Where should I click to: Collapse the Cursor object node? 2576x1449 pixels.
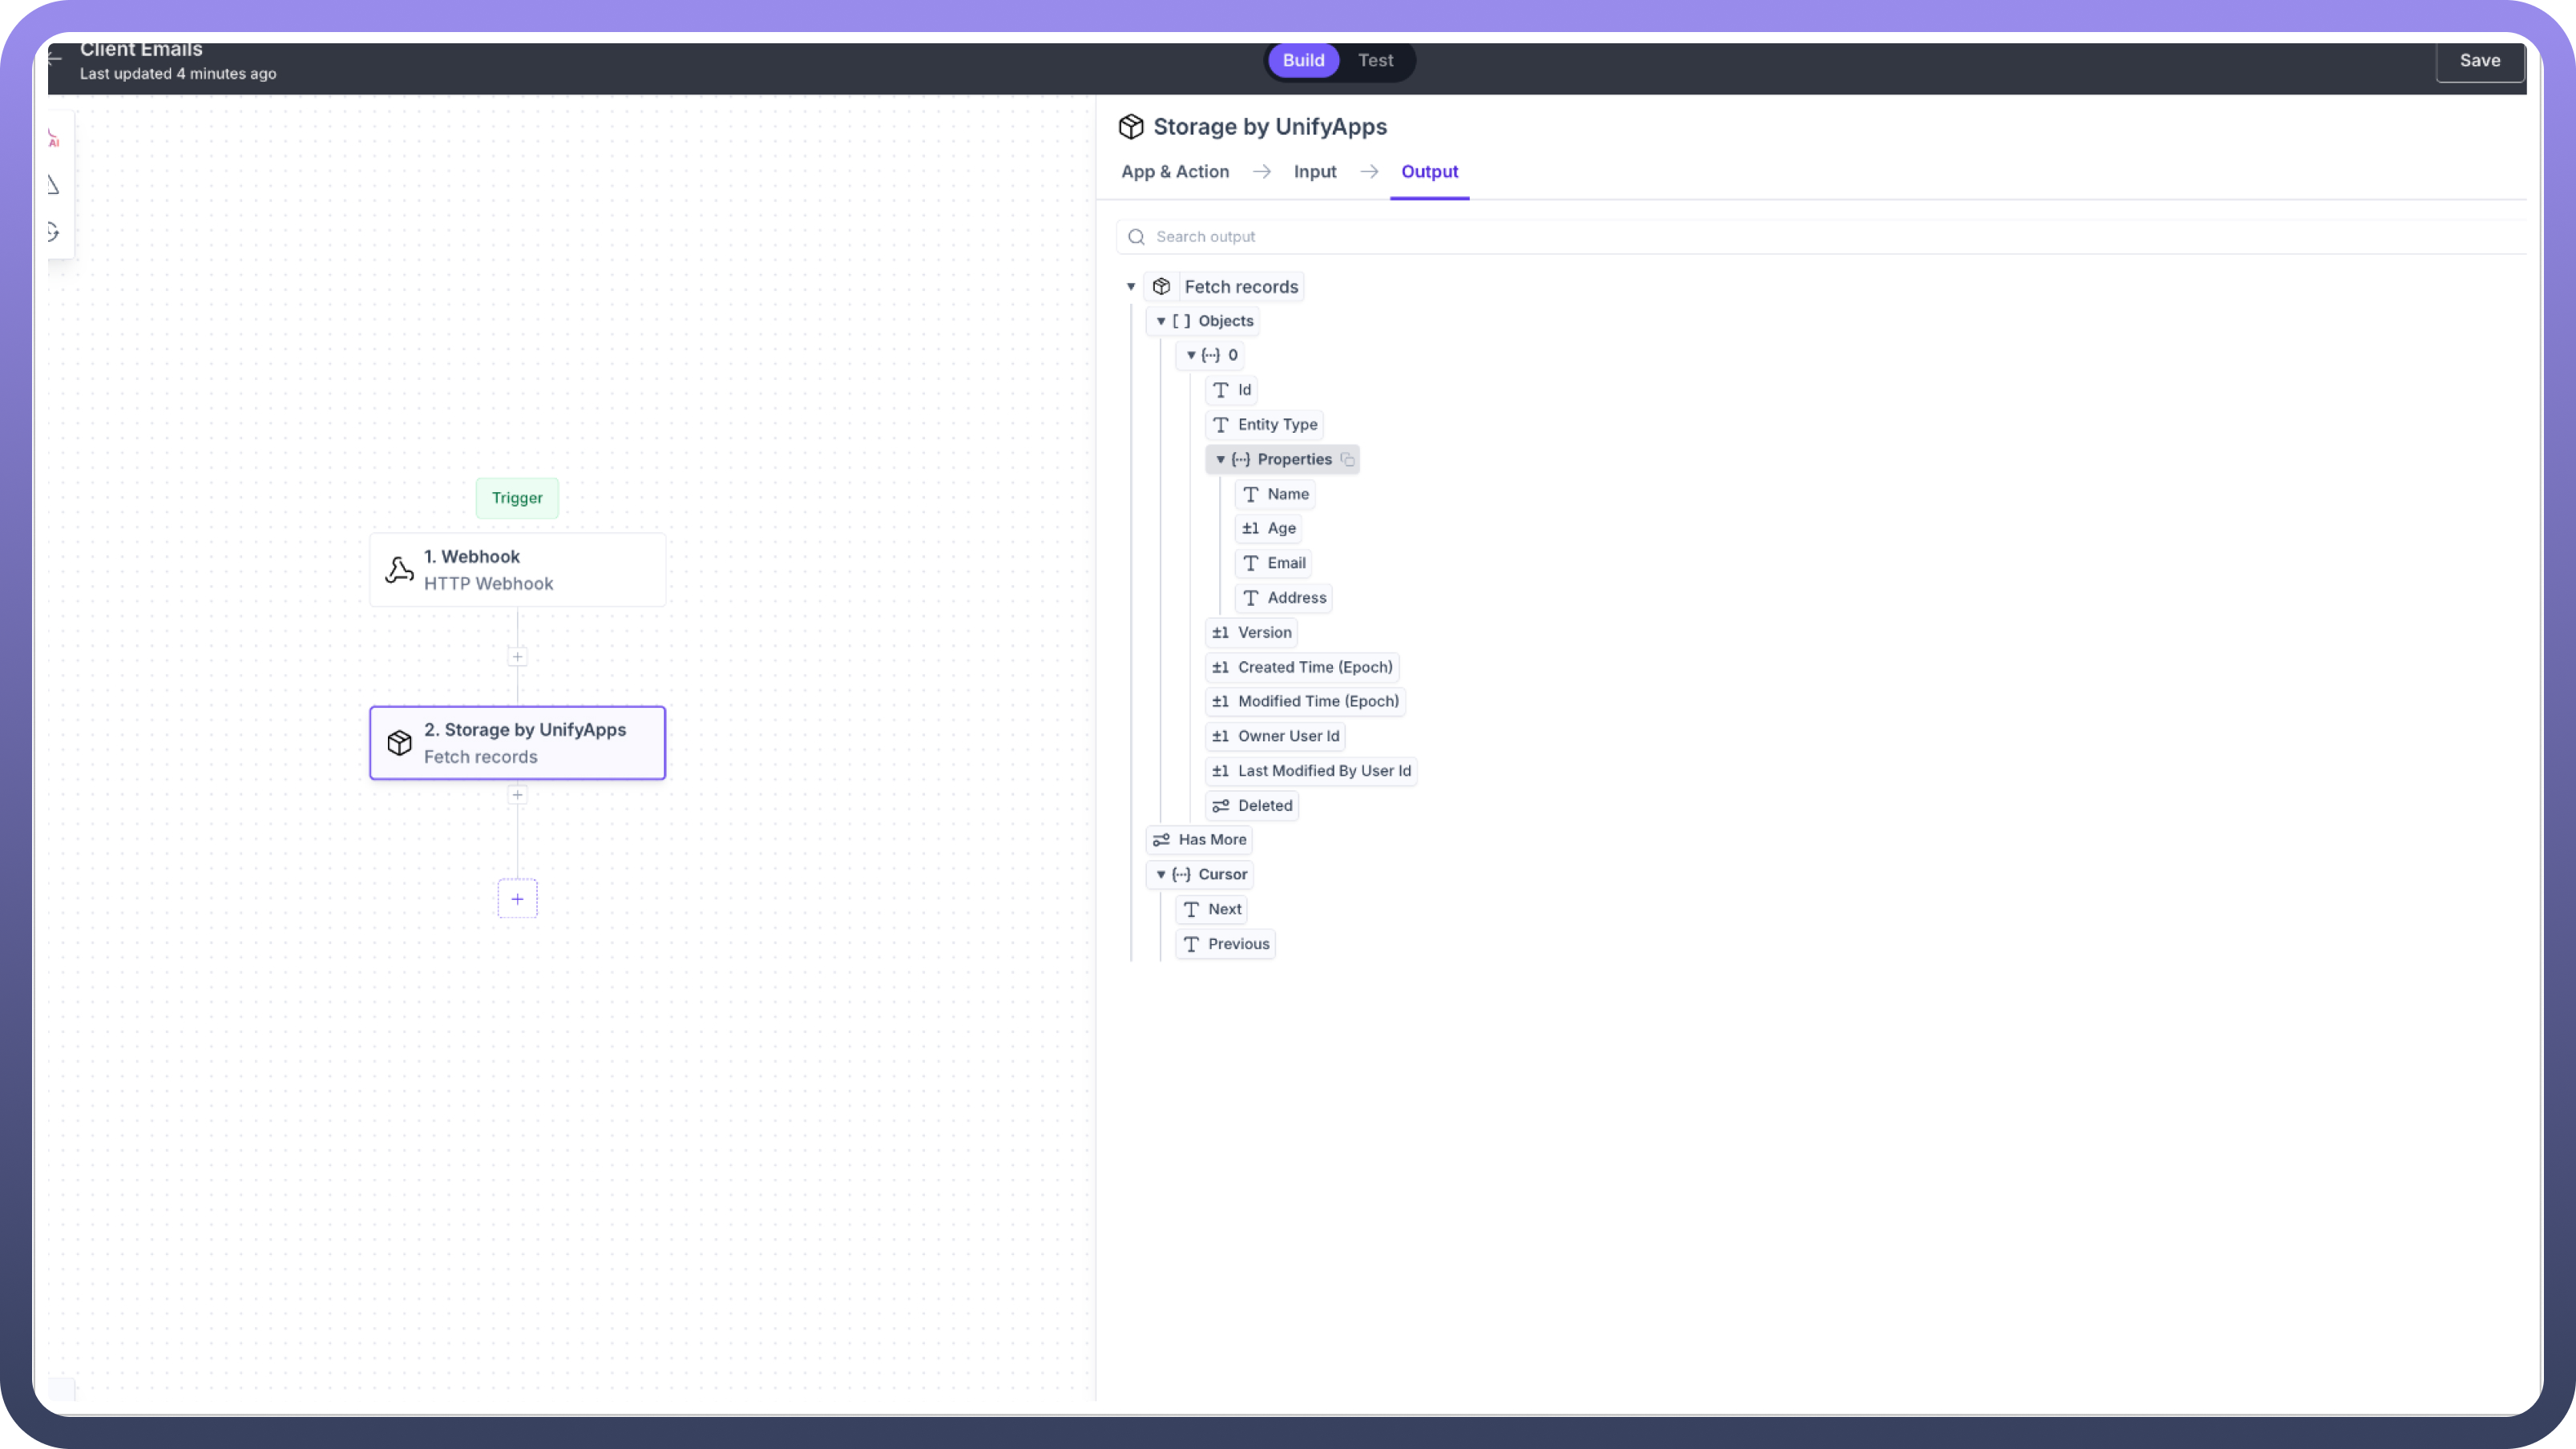(1161, 875)
